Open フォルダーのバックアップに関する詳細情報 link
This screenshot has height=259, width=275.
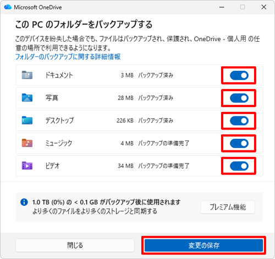coord(68,57)
